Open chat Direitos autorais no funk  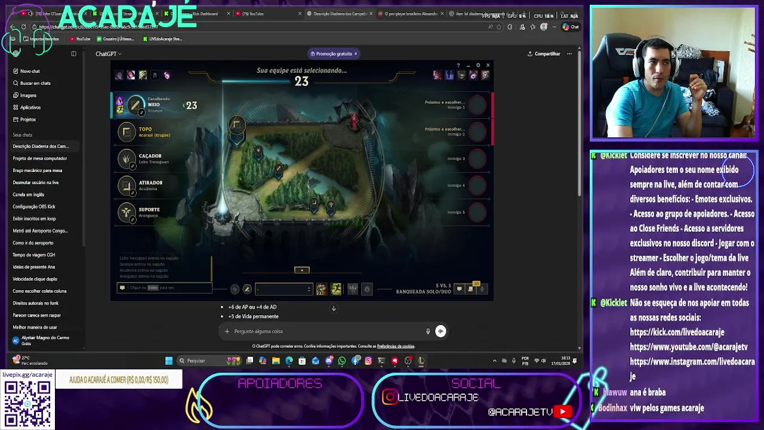coord(36,303)
